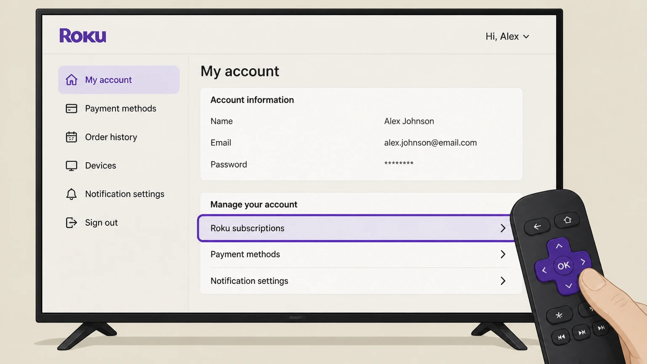The image size is (647, 364).
Task: Click the remote's up arrow
Action: (559, 246)
